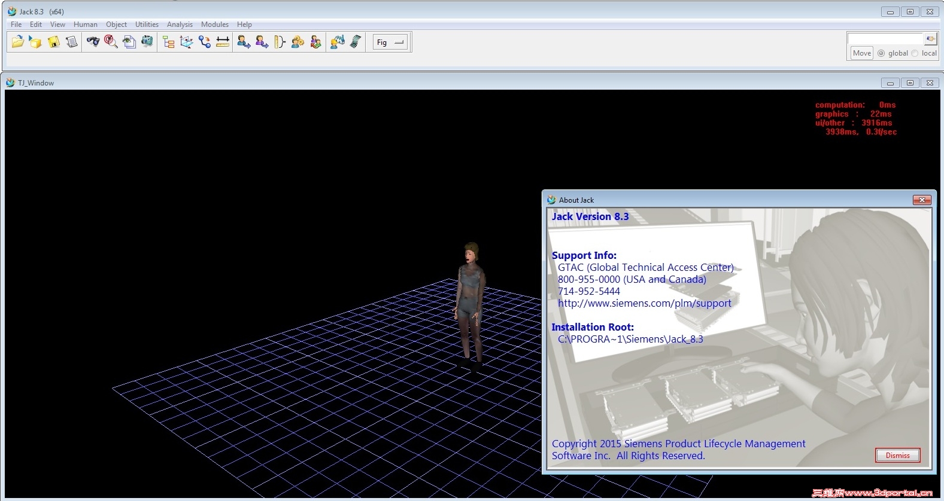Click the '714-952-5444' phone number
The width and height of the screenshot is (944, 501).
pos(589,291)
